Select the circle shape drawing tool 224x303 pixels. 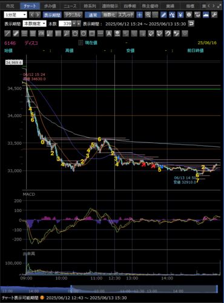point(84,33)
